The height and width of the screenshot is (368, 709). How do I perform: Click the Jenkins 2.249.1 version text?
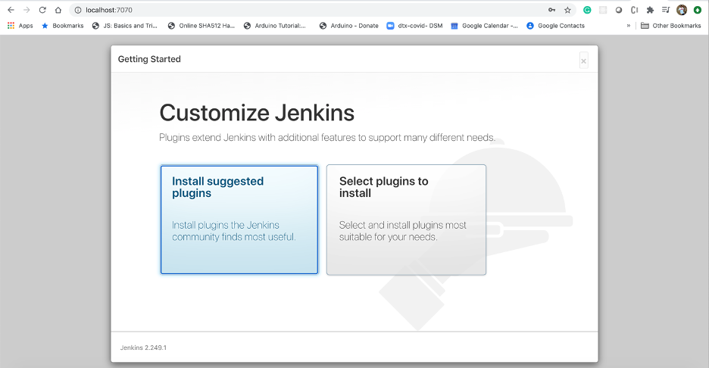[143, 348]
